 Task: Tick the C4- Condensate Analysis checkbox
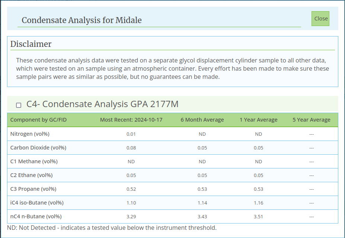click(19, 105)
